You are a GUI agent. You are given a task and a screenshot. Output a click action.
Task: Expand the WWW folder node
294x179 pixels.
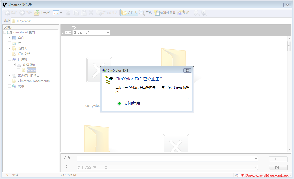pyautogui.click(x=19, y=70)
